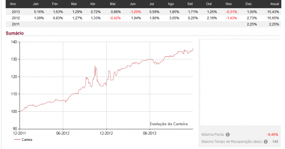This screenshot has height=149, width=285.
Task: Select the Set column header
Action: pos(190,4)
